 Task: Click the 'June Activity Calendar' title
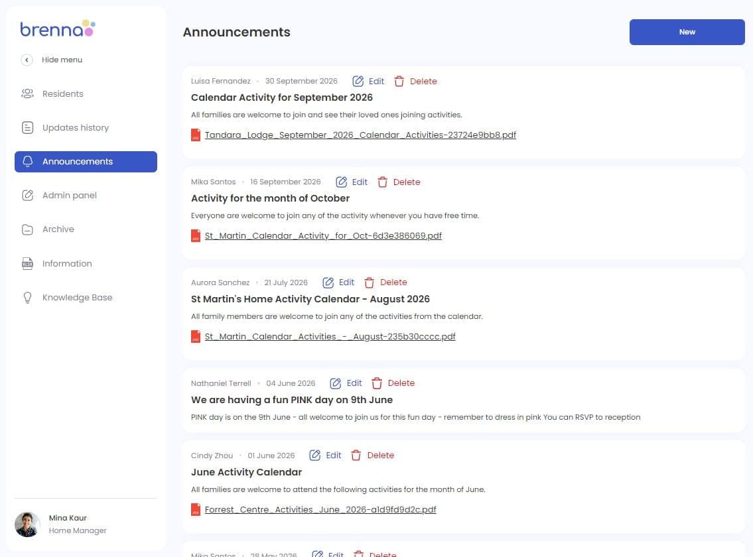(246, 472)
